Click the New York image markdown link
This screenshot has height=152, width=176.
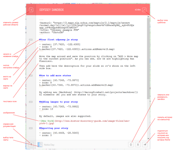coord(84,122)
